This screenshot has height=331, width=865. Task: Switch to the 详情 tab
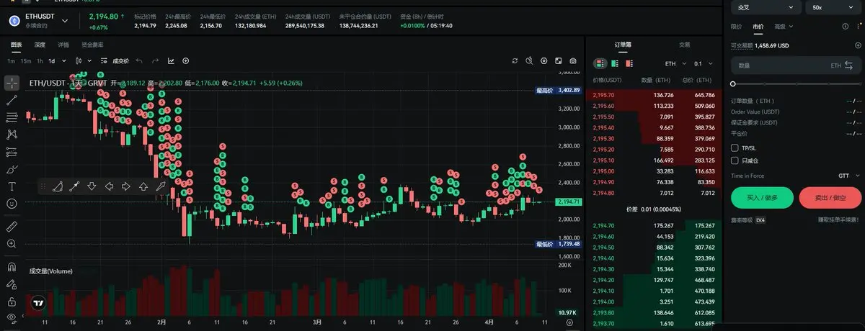tap(63, 45)
